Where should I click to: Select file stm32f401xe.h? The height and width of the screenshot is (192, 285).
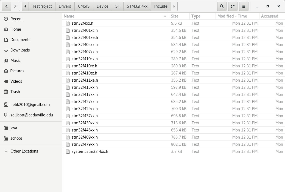(174, 38)
